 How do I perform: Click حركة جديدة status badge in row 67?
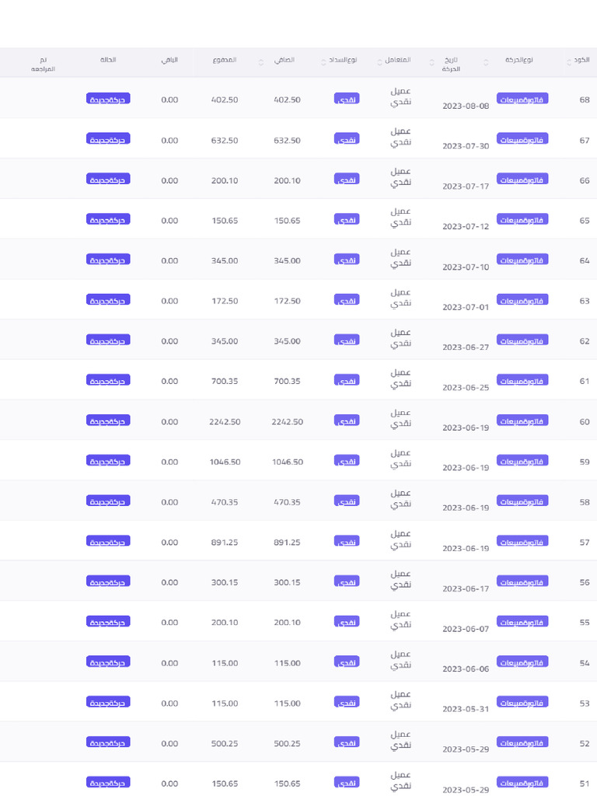pos(108,139)
